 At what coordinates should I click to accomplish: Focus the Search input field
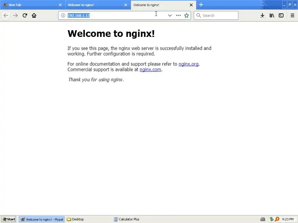[x=216, y=15]
